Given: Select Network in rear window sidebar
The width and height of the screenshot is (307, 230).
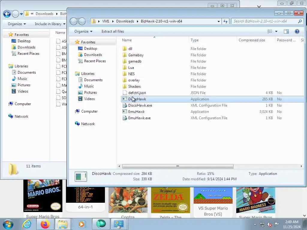Looking at the screenshot, I should click(x=21, y=116).
